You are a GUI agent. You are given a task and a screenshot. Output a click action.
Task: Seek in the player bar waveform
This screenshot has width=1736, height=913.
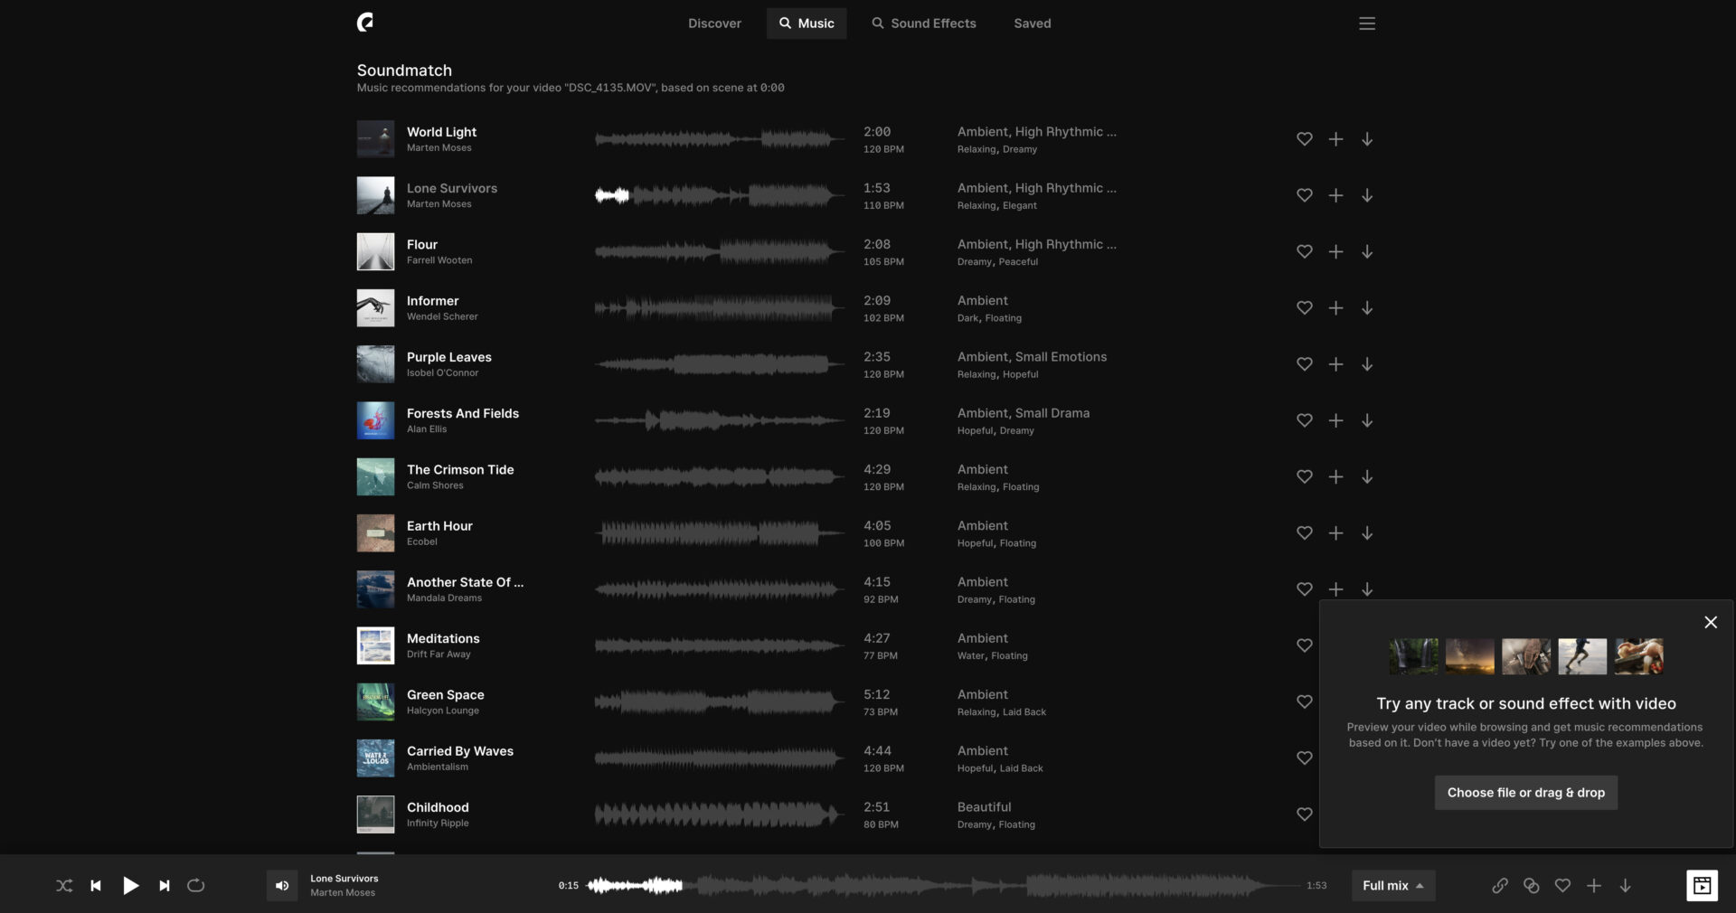pos(944,886)
